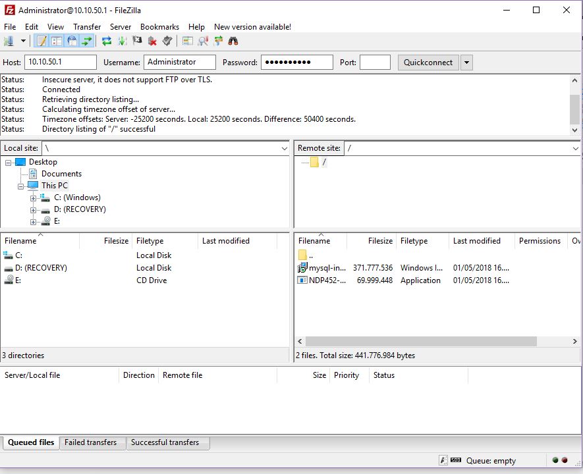Toggle the message log display
The width and height of the screenshot is (583, 474).
[x=42, y=41]
